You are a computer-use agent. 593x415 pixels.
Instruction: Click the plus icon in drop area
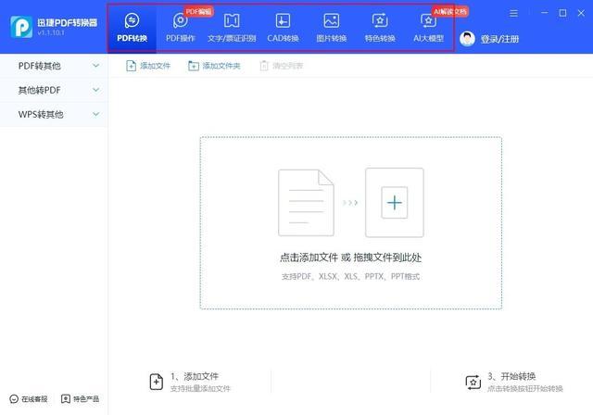click(x=394, y=203)
